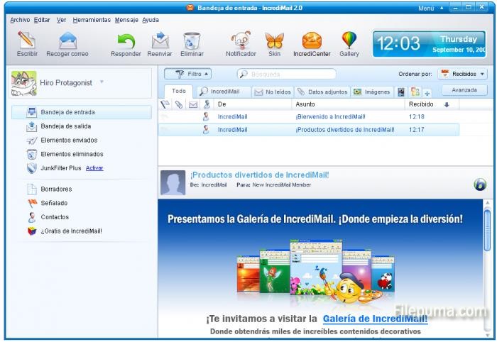Image resolution: width=497 pixels, height=342 pixels.
Task: Open the Gallery balloon icon
Action: [x=349, y=40]
